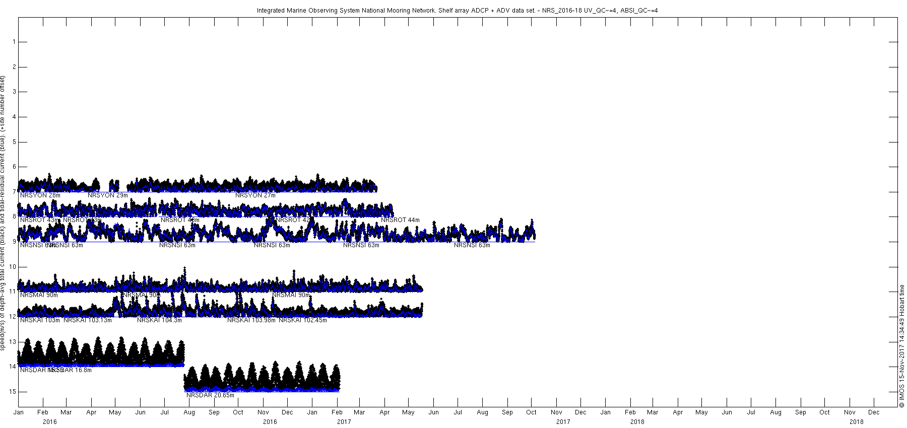This screenshot has width=907, height=428.
Task: Click y-axis tick label '11'
Action: [x=13, y=292]
